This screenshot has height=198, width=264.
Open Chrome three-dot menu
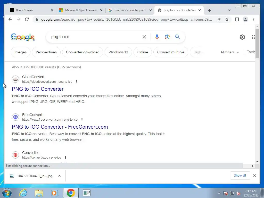254,19
